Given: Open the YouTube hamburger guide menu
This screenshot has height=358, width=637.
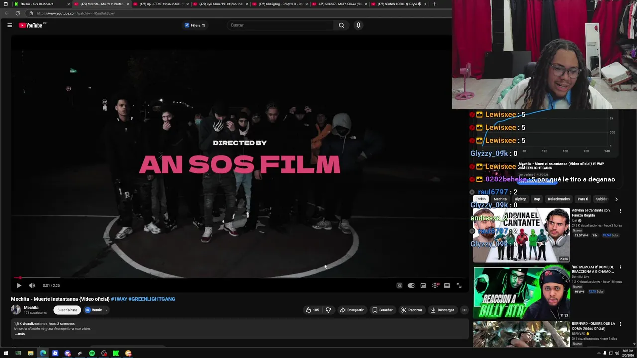Looking at the screenshot, I should tap(9, 25).
